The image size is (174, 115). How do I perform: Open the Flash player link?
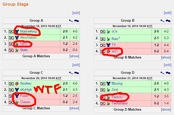(24, 96)
